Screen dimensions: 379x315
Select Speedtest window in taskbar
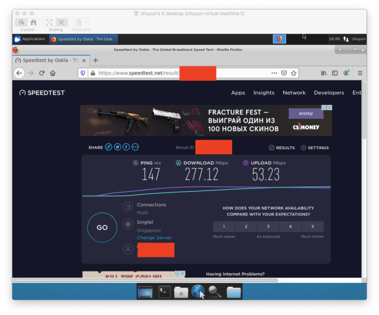click(x=83, y=39)
